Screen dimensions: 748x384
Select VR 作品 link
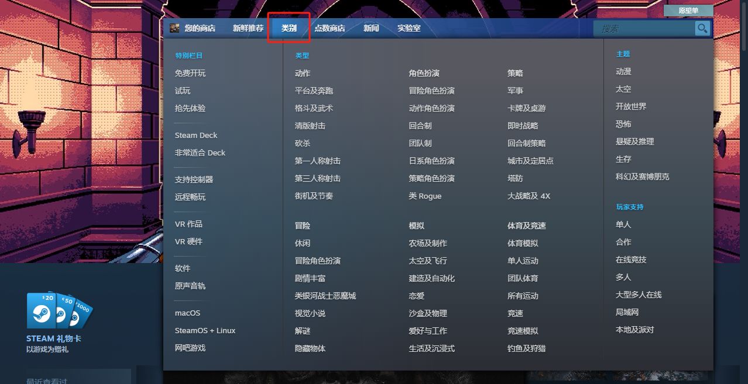(x=188, y=224)
